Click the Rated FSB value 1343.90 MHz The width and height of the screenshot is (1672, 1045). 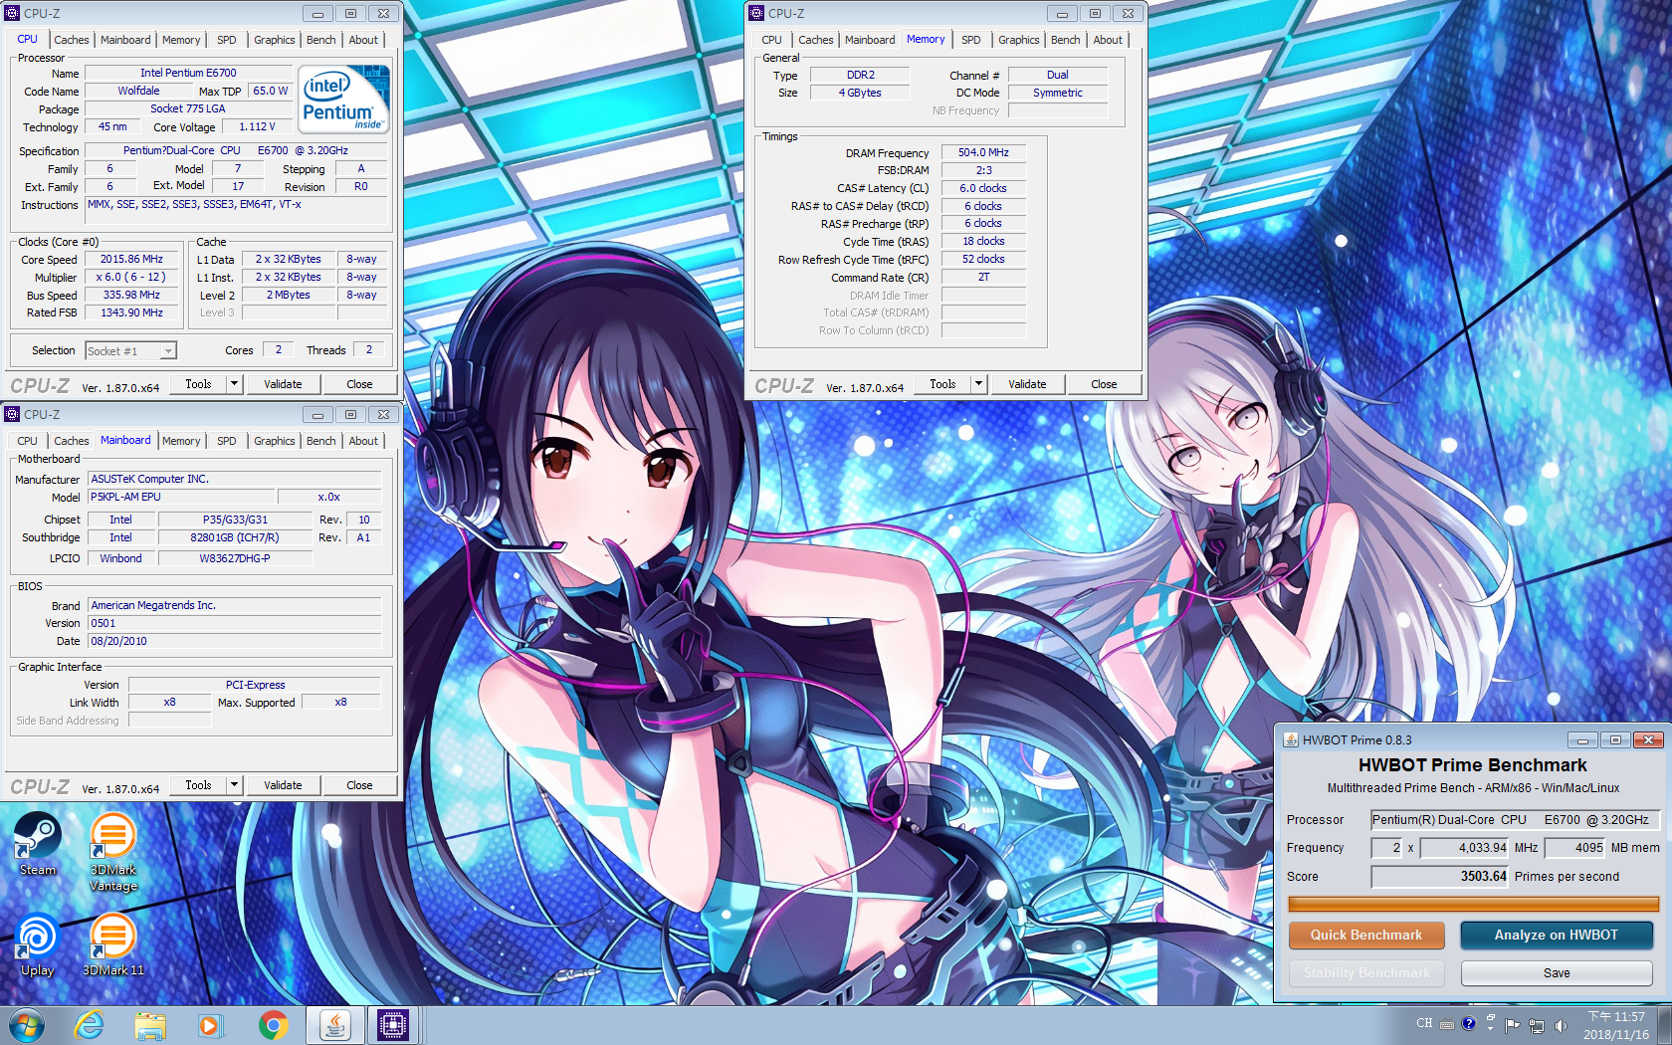[x=131, y=313]
